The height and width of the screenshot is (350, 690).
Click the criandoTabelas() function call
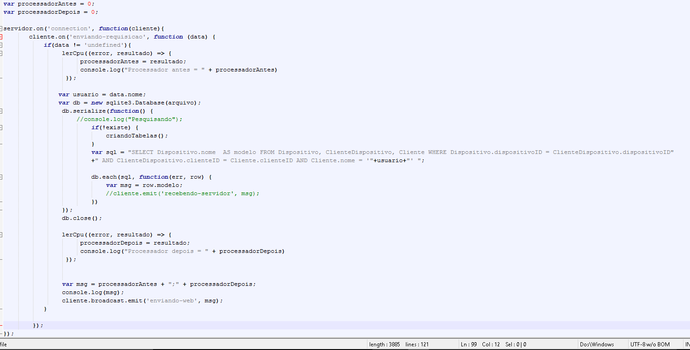[137, 136]
